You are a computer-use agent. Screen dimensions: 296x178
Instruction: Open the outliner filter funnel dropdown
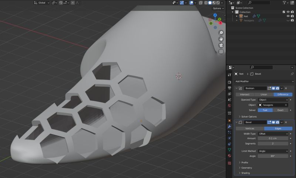(x=285, y=3)
